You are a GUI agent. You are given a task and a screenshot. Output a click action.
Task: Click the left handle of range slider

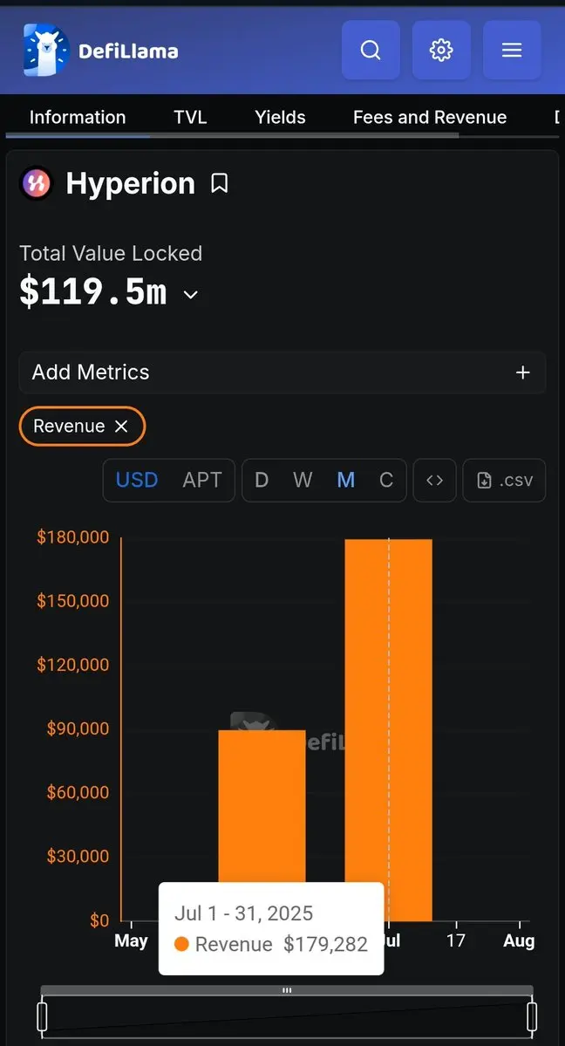(42, 1016)
